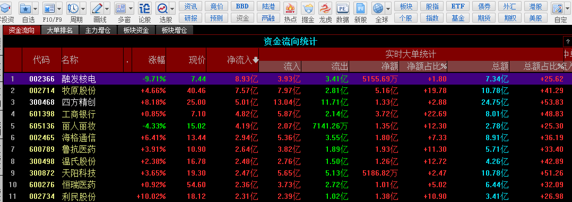Expand the 全球 dropdown arrow
This screenshot has width=572, height=202.
[388, 8]
